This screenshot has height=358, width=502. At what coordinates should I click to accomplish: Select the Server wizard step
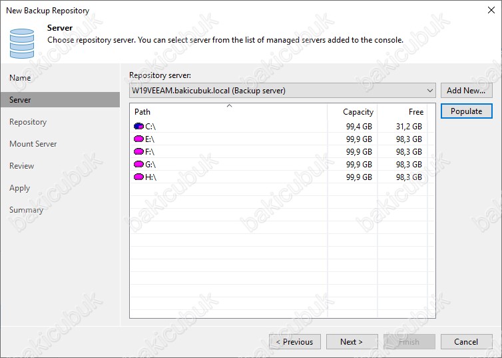60,100
